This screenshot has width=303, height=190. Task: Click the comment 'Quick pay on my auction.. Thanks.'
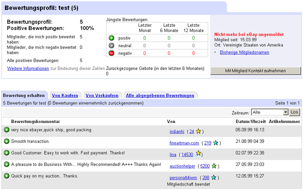44,176
